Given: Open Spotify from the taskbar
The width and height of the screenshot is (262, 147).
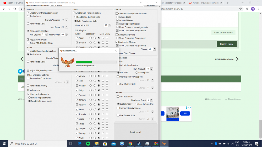Looking at the screenshot, I should pyautogui.click(x=88, y=144).
